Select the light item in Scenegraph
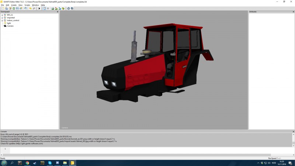 (x=8, y=23)
